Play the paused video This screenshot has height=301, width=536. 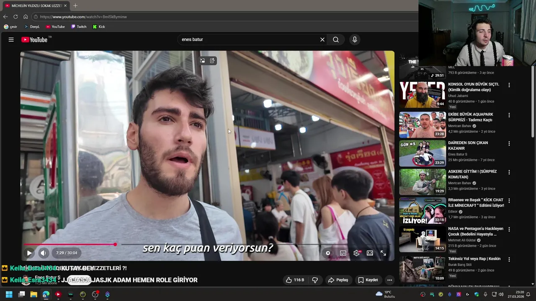click(29, 253)
